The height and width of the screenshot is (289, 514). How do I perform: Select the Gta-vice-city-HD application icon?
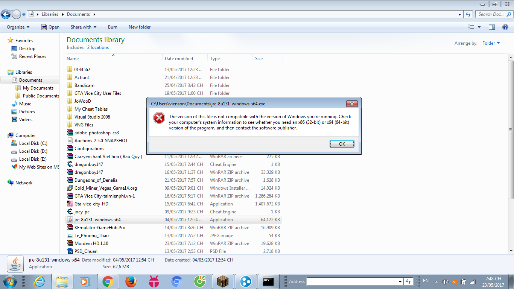[x=70, y=204]
